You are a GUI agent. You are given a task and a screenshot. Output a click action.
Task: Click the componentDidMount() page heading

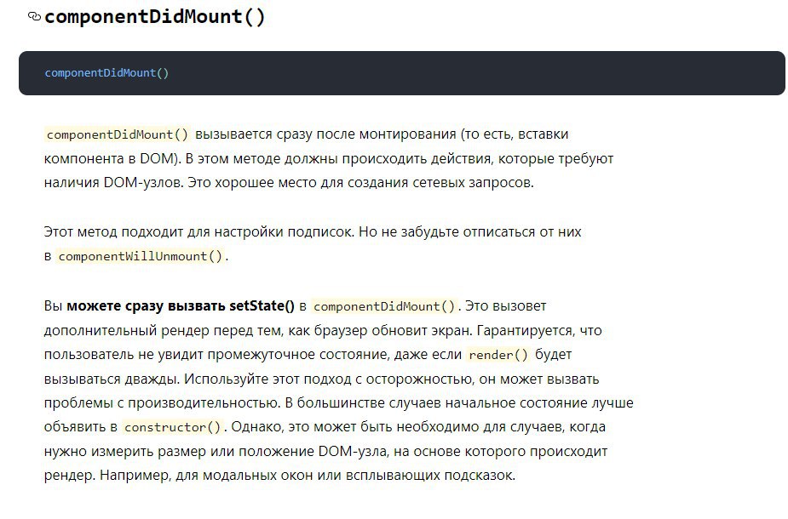155,17
